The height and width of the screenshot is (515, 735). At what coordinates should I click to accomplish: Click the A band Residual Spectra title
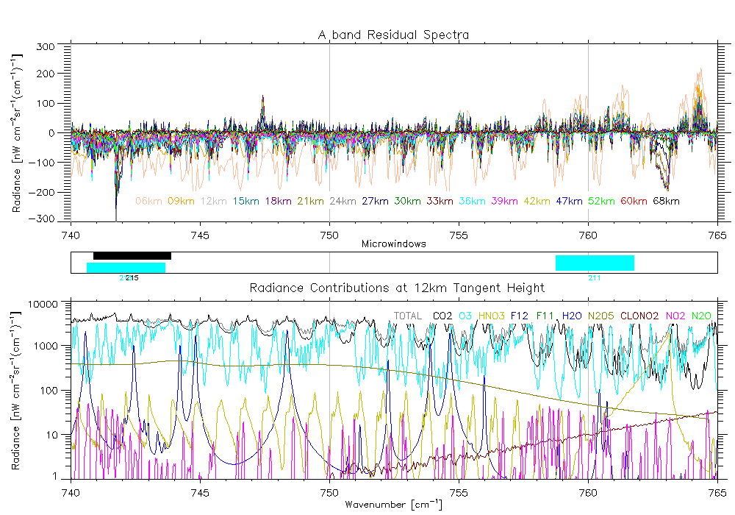(393, 35)
